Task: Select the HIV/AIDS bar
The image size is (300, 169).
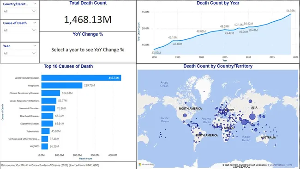Action: point(45,146)
